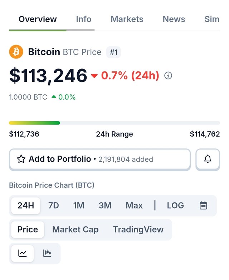Click the bell price alert icon
Viewport: 229px width, 280px height.
pos(208,159)
